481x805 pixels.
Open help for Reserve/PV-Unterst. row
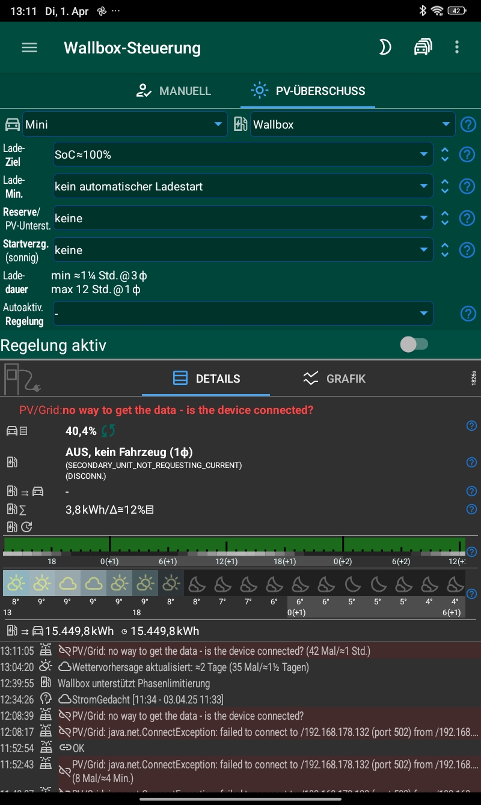pos(467,218)
